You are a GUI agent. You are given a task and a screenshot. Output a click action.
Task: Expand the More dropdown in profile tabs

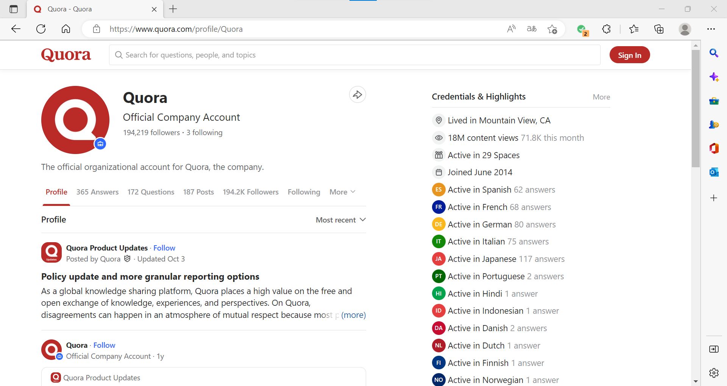point(342,192)
